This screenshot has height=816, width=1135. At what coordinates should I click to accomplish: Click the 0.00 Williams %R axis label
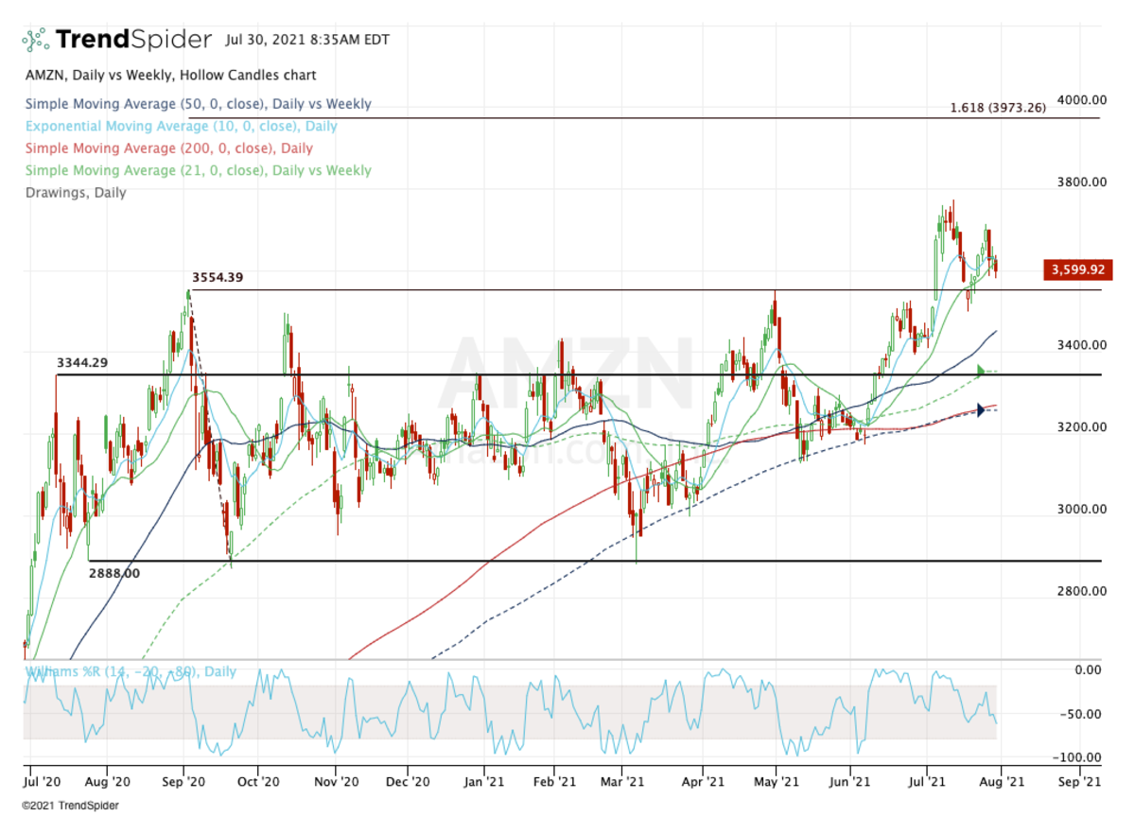(1088, 669)
